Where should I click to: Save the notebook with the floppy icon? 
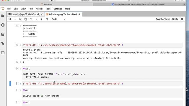pos(10,19)
